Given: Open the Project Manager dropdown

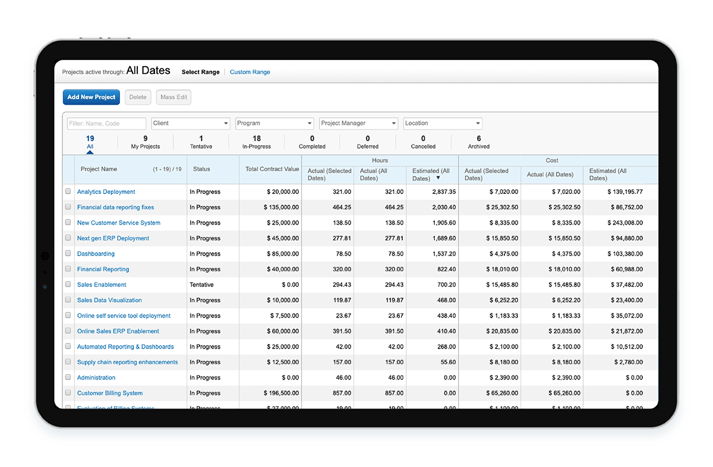Looking at the screenshot, I should (x=358, y=123).
